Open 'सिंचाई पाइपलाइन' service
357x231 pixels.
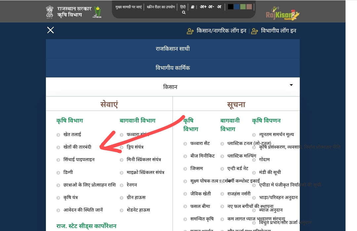click(79, 160)
